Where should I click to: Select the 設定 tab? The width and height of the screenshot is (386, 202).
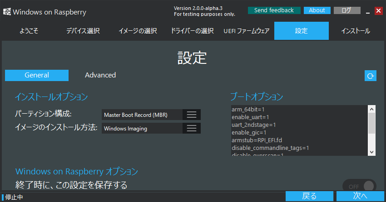pos(302,31)
